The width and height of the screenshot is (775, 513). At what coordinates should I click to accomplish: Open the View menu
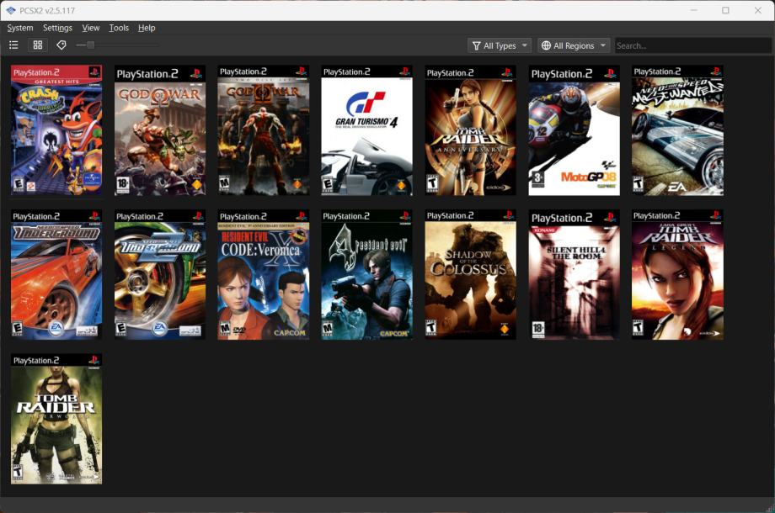pyautogui.click(x=90, y=28)
